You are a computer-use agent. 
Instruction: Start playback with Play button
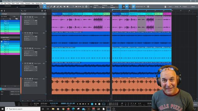click(x=96, y=104)
